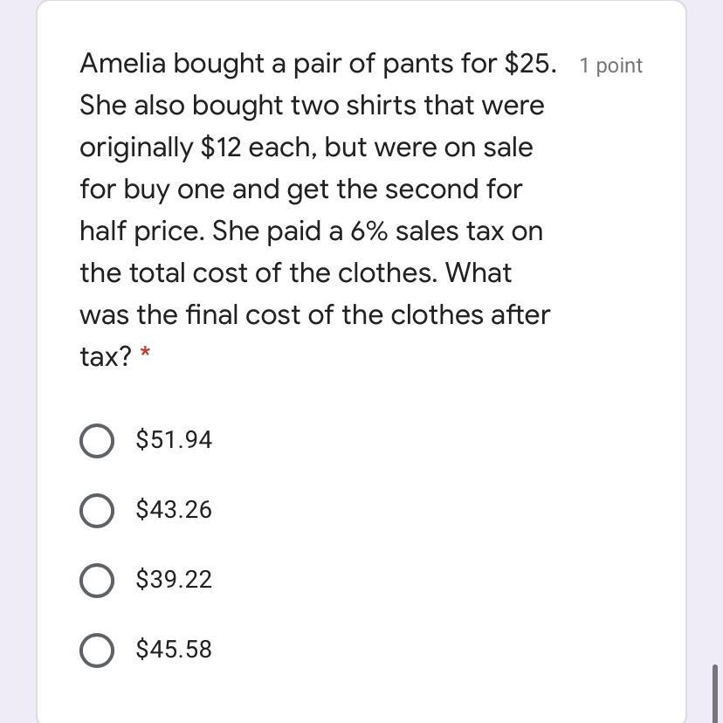Select the $51.94 radio button
The image size is (723, 723).
(96, 441)
